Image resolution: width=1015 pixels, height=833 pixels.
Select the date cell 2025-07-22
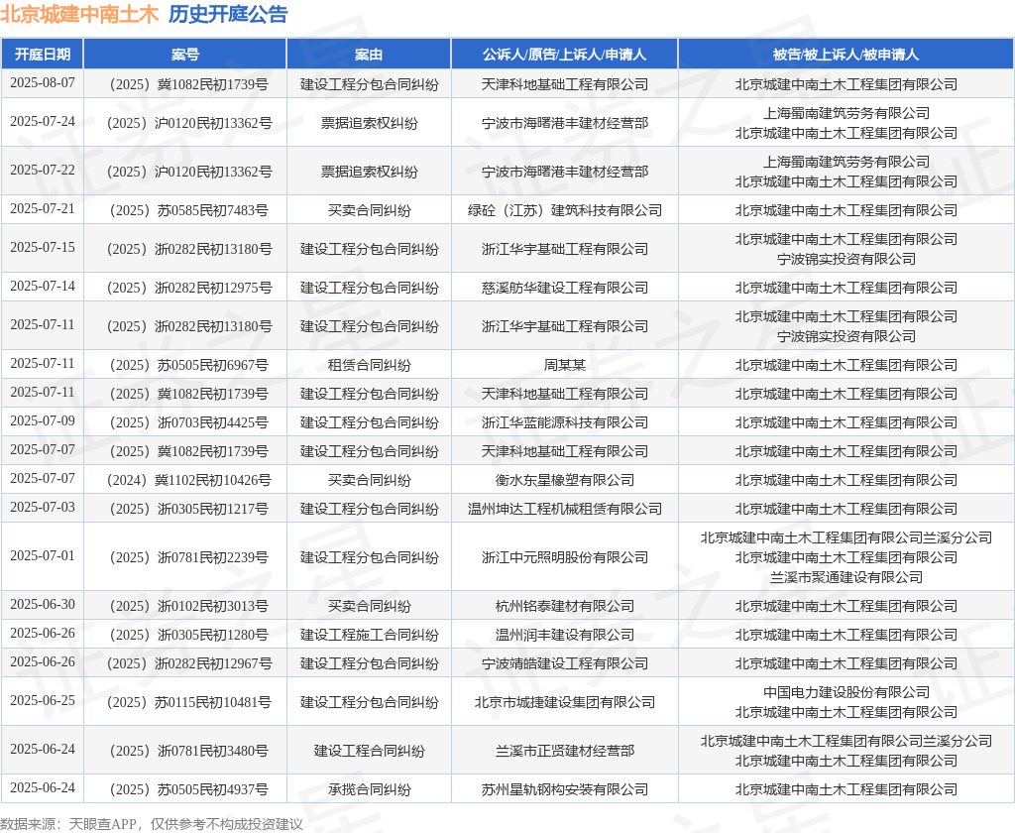pyautogui.click(x=43, y=171)
